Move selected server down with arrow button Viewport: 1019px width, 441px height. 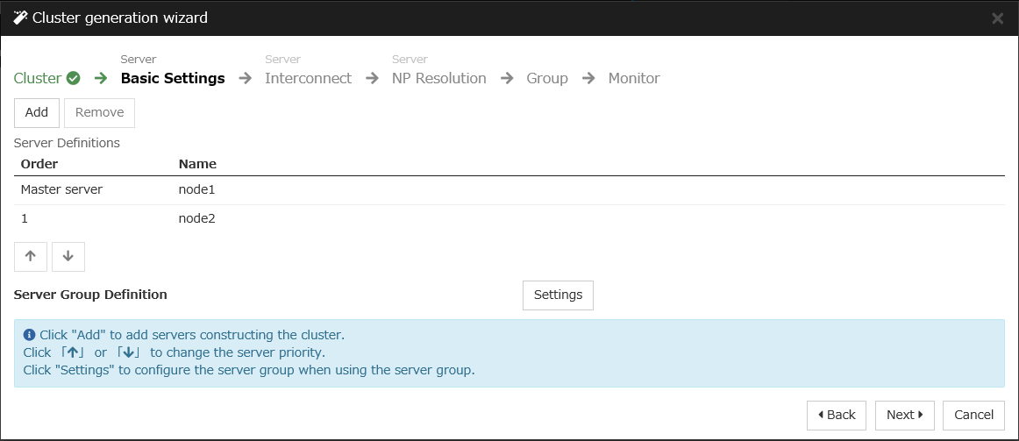pyautogui.click(x=68, y=256)
